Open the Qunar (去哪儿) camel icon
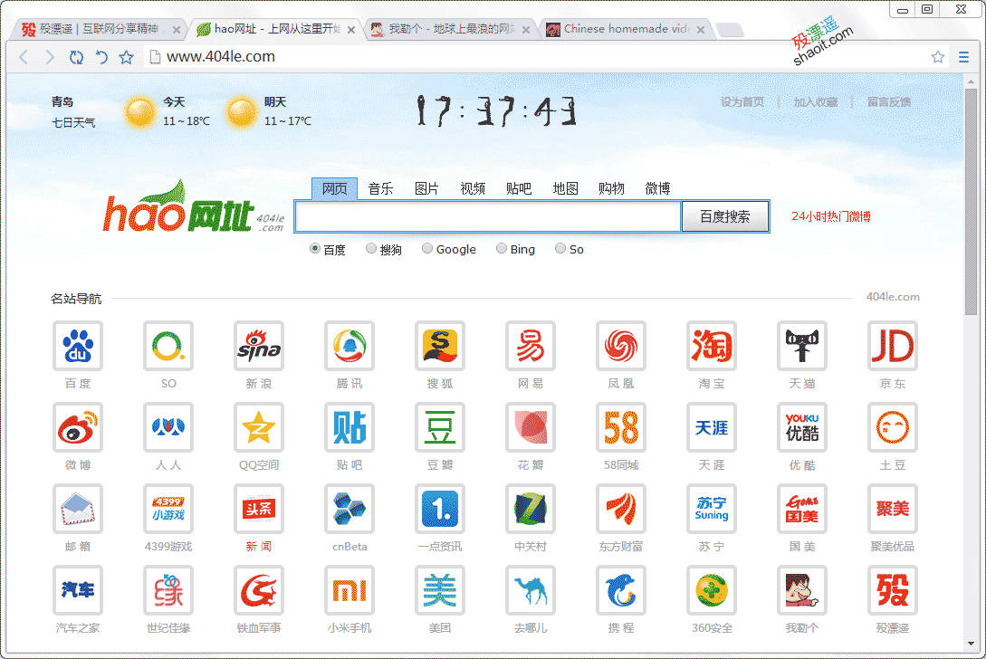This screenshot has height=659, width=986. pyautogui.click(x=530, y=590)
